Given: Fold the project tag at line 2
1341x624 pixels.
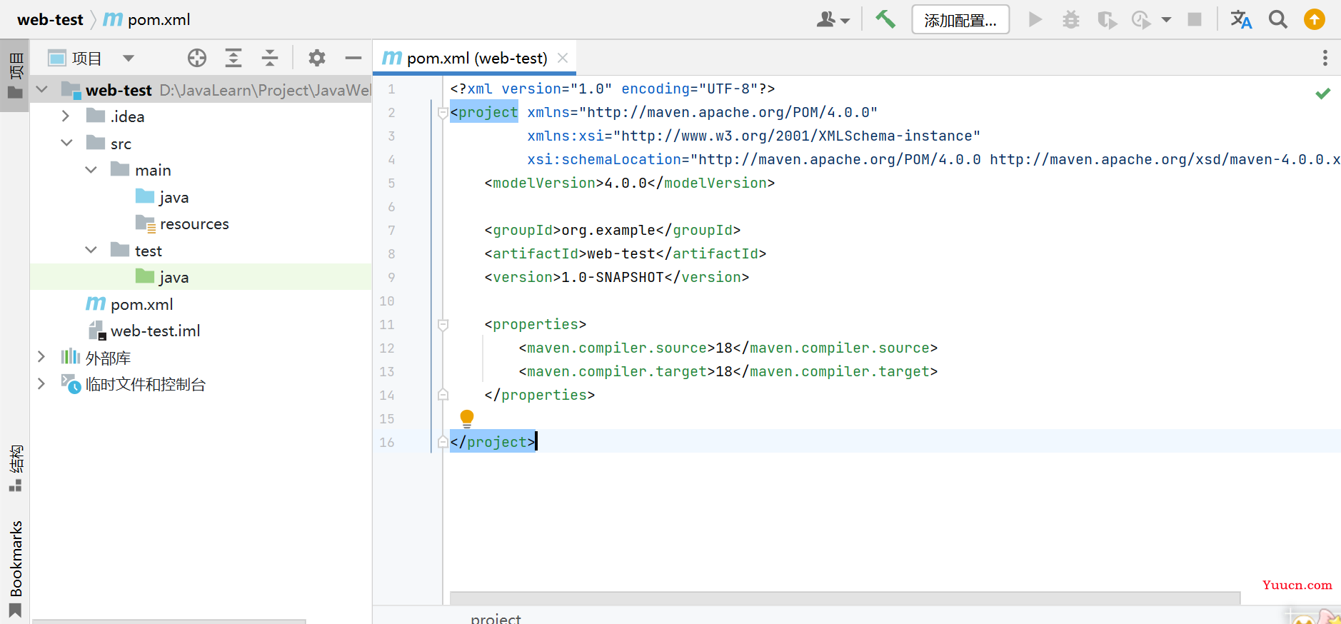Looking at the screenshot, I should pos(443,112).
